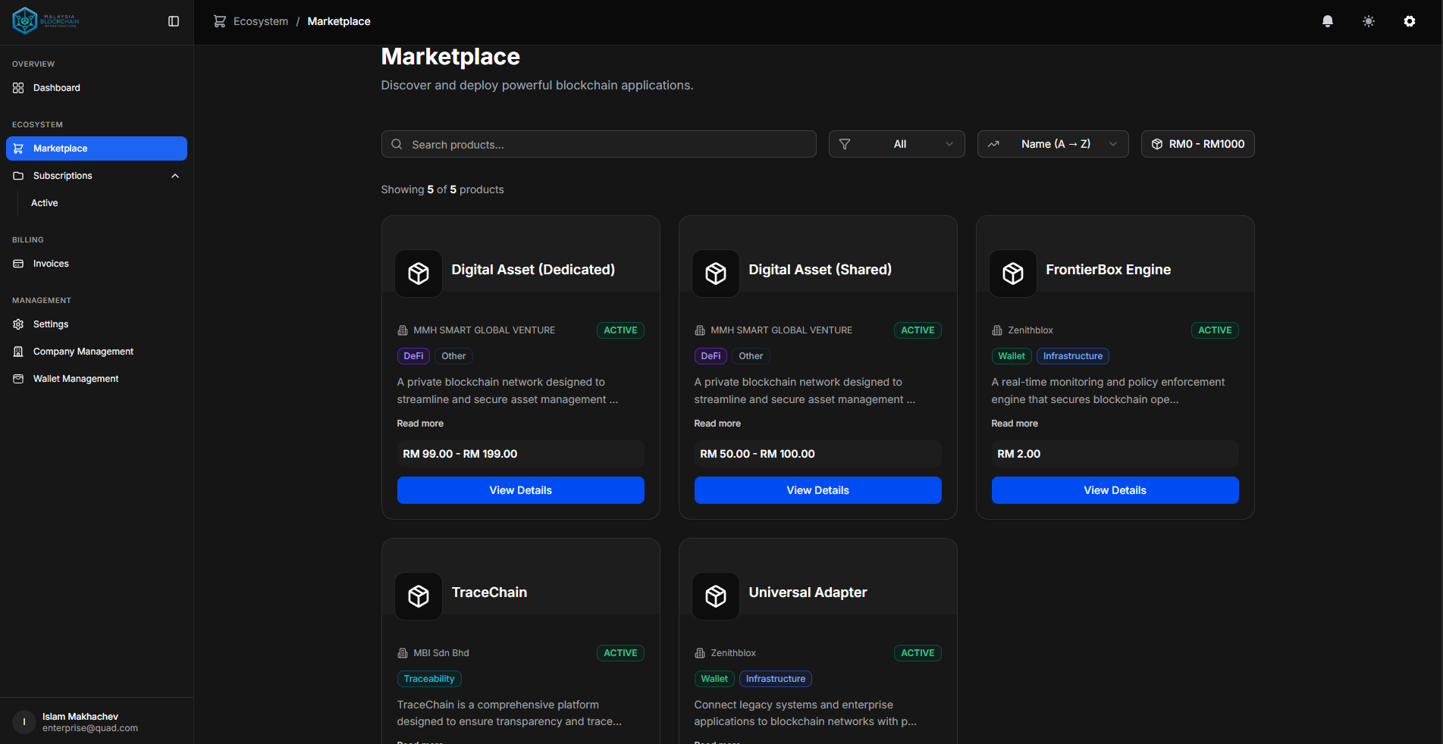Open the category filter dropdown set to All

pos(897,144)
